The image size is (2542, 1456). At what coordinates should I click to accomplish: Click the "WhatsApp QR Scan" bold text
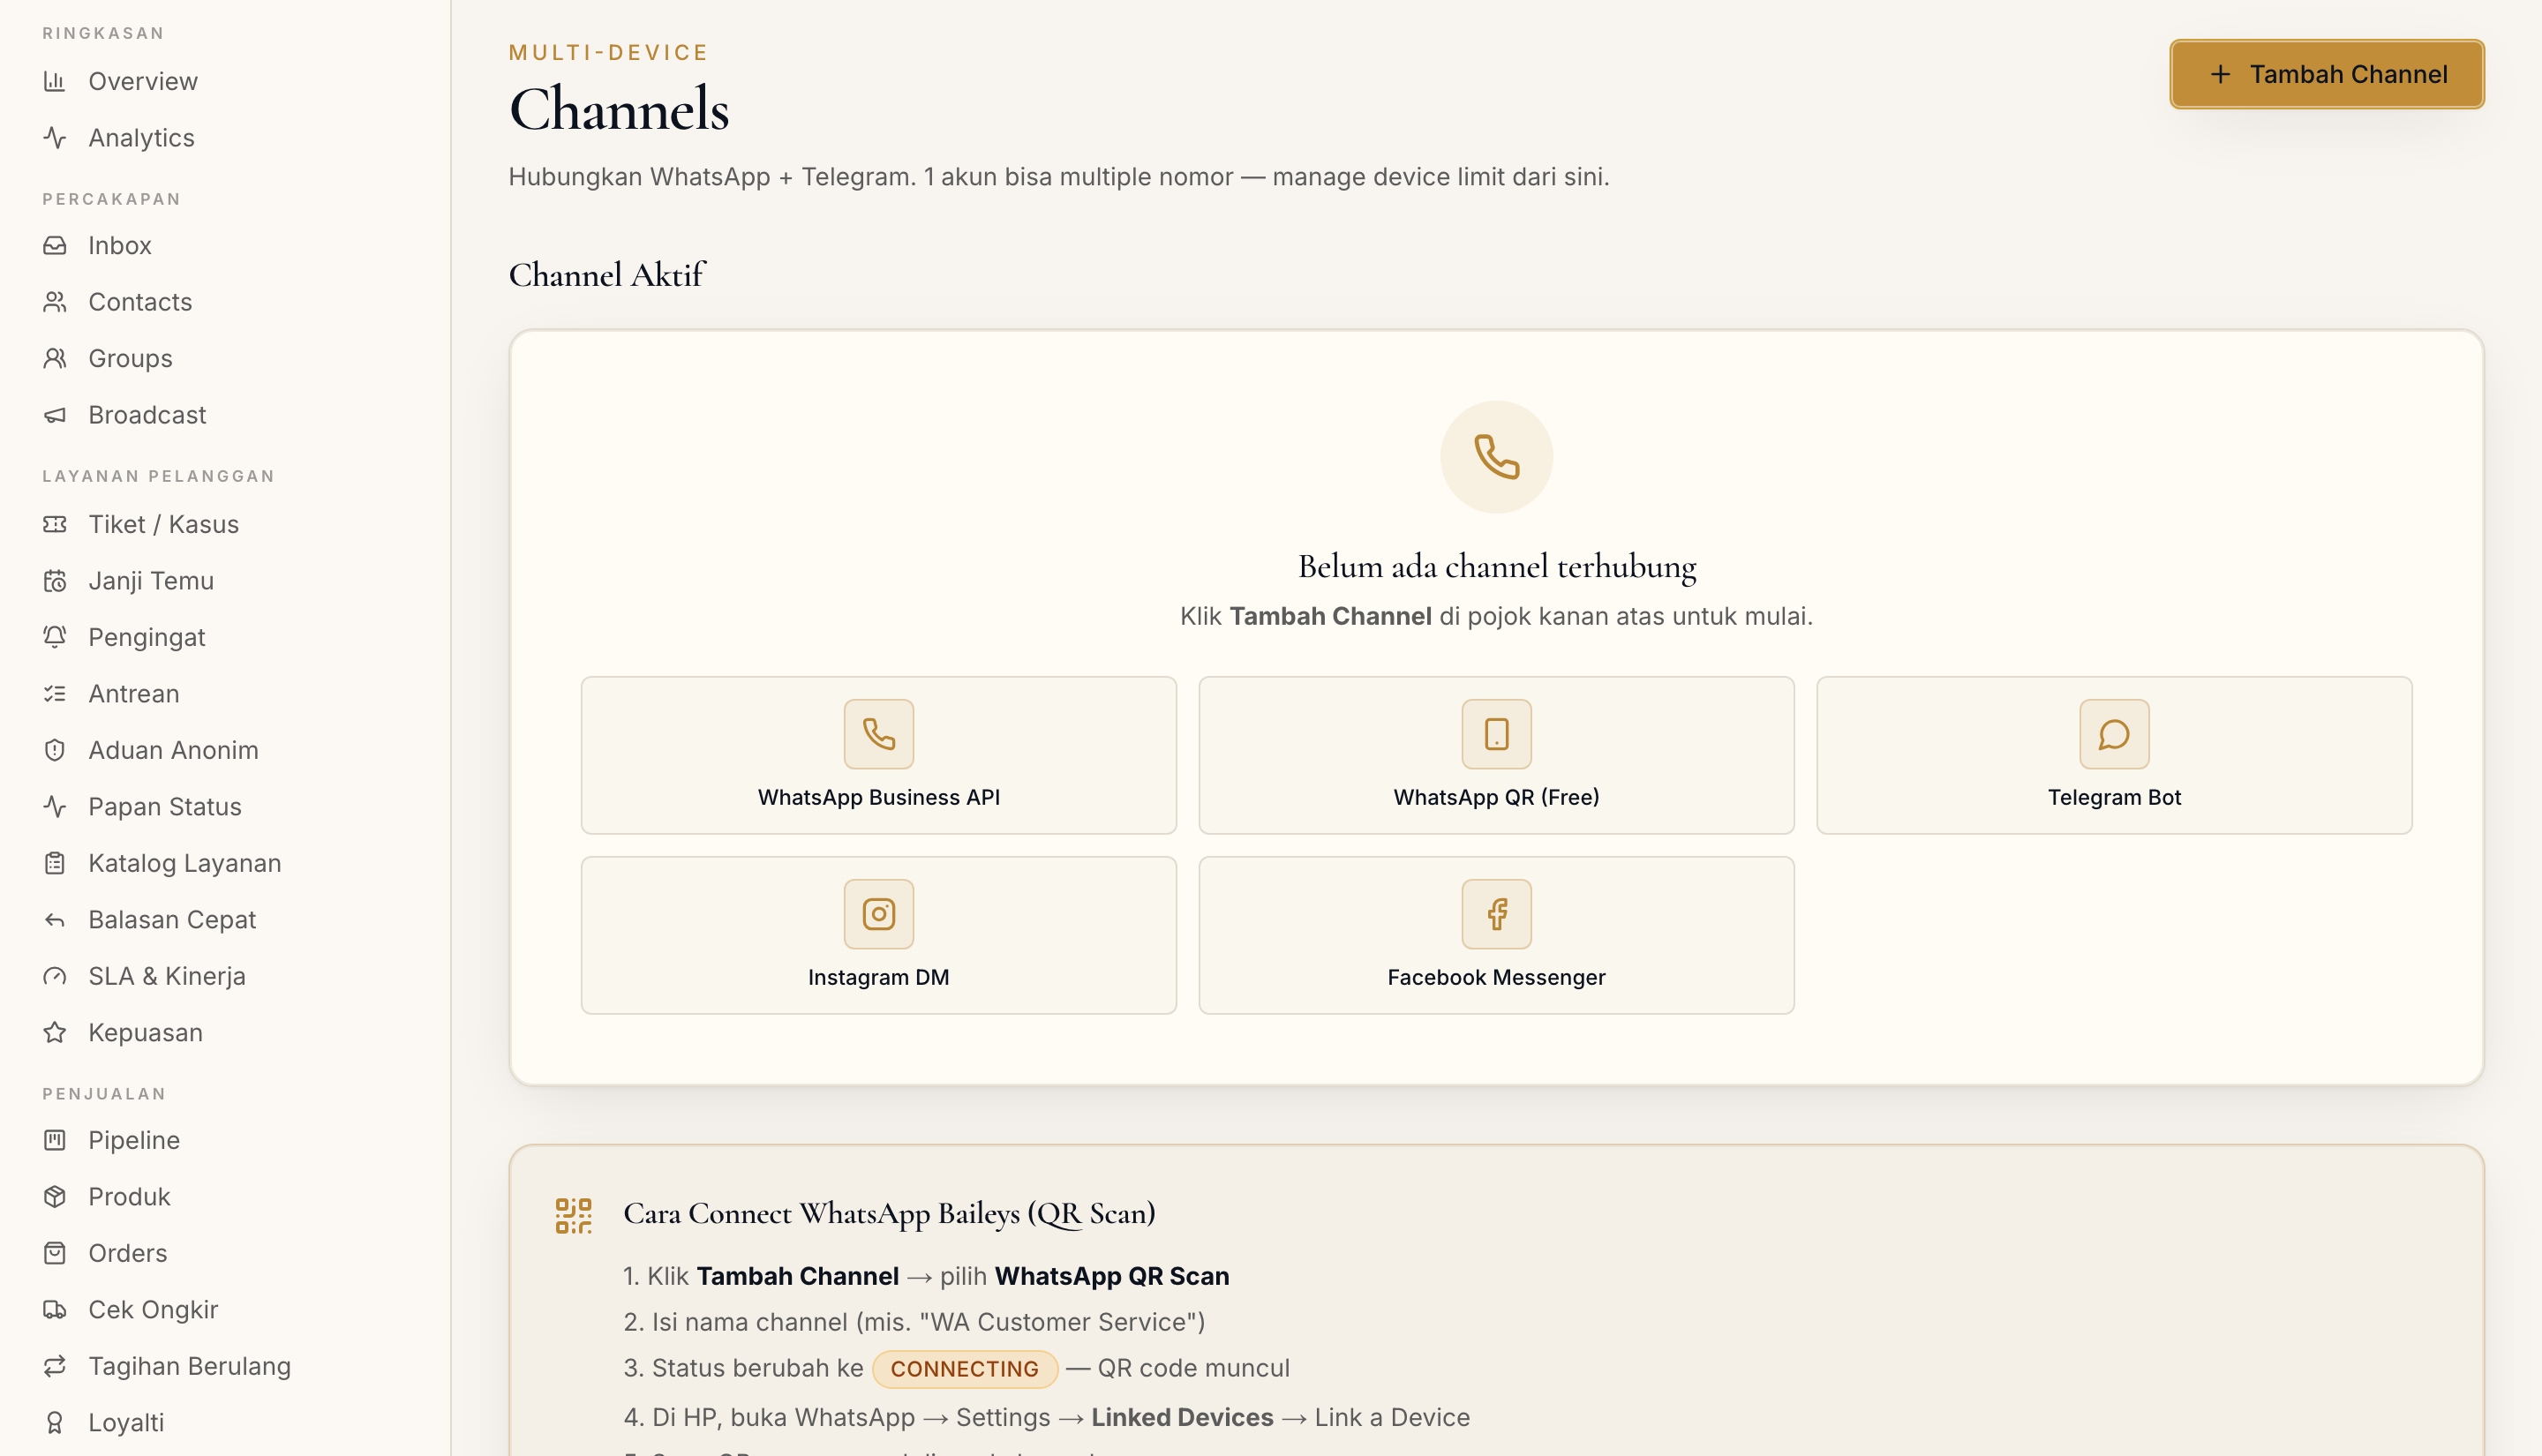coord(1112,1277)
